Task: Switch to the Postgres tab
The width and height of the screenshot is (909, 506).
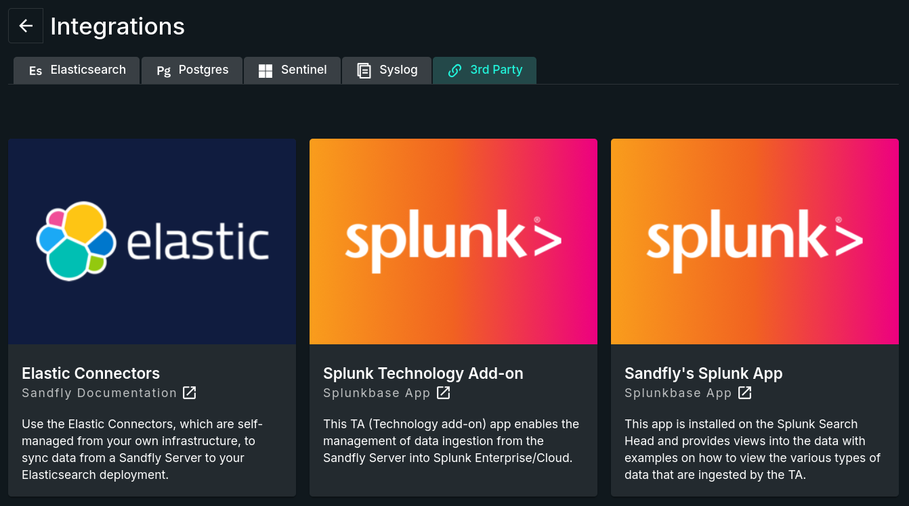Action: pos(192,70)
